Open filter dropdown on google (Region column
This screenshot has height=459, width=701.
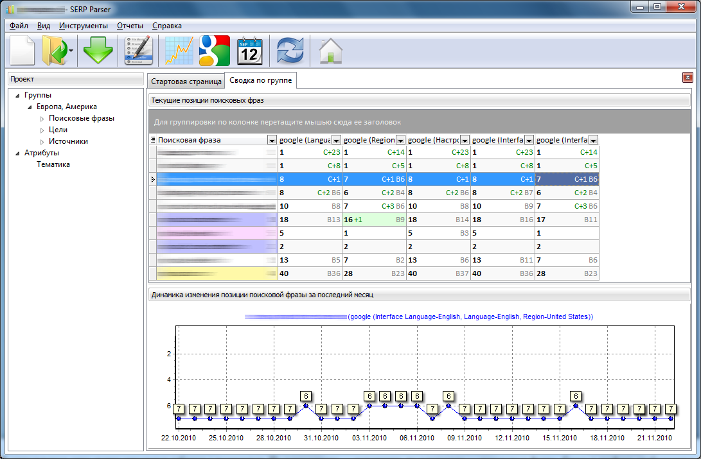point(400,140)
